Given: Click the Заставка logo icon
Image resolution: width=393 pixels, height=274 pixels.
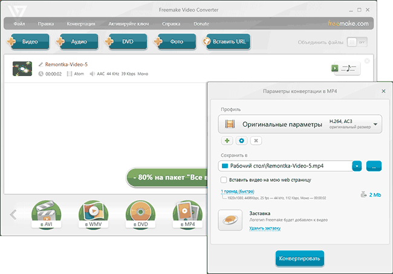Looking at the screenshot, I should pyautogui.click(x=230, y=220).
